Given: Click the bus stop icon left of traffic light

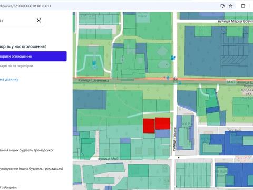Looking at the screenshot, I should [168, 78].
